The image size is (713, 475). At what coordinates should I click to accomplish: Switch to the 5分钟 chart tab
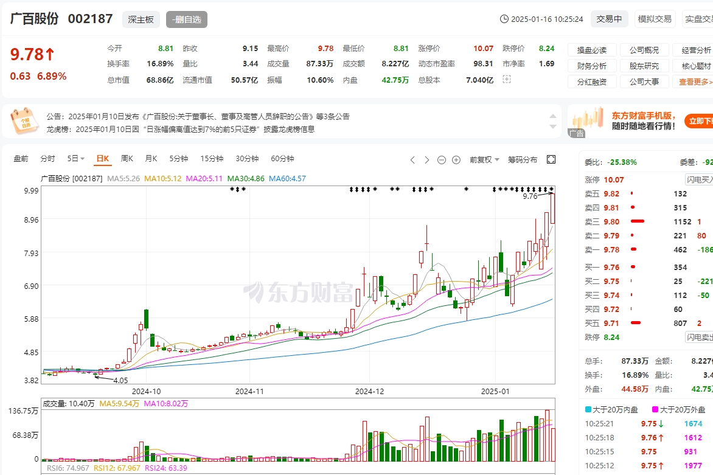179,159
